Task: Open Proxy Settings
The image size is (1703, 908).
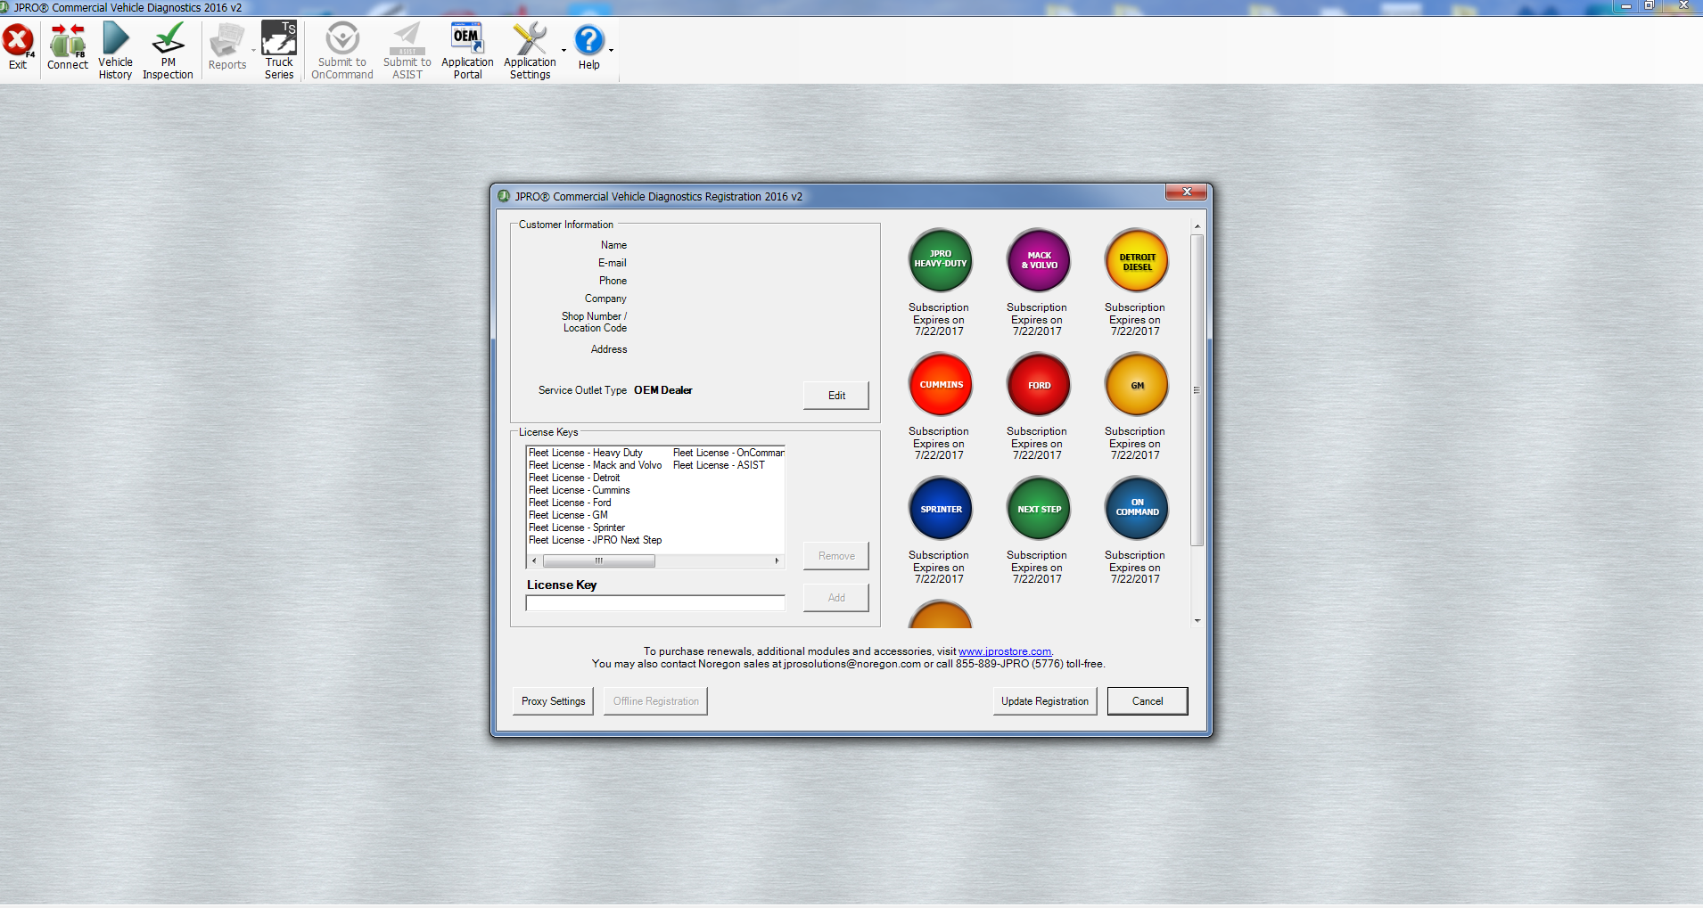Action: (554, 701)
